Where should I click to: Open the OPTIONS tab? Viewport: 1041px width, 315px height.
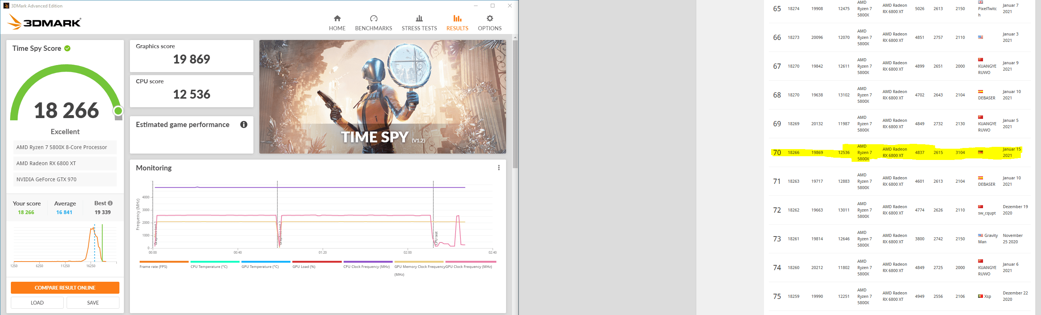click(x=489, y=23)
